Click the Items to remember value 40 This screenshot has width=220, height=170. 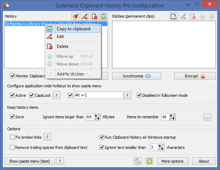click(165, 117)
